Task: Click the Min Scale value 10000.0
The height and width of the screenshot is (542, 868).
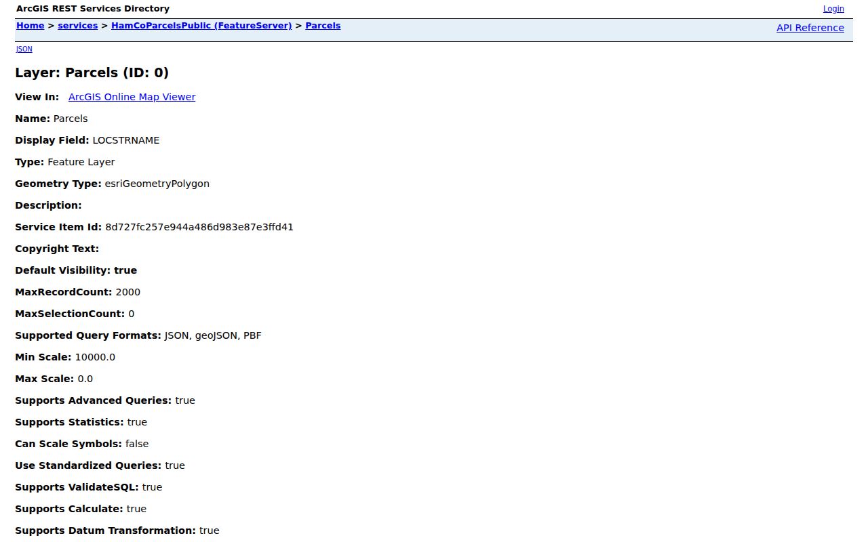Action: pyautogui.click(x=95, y=357)
